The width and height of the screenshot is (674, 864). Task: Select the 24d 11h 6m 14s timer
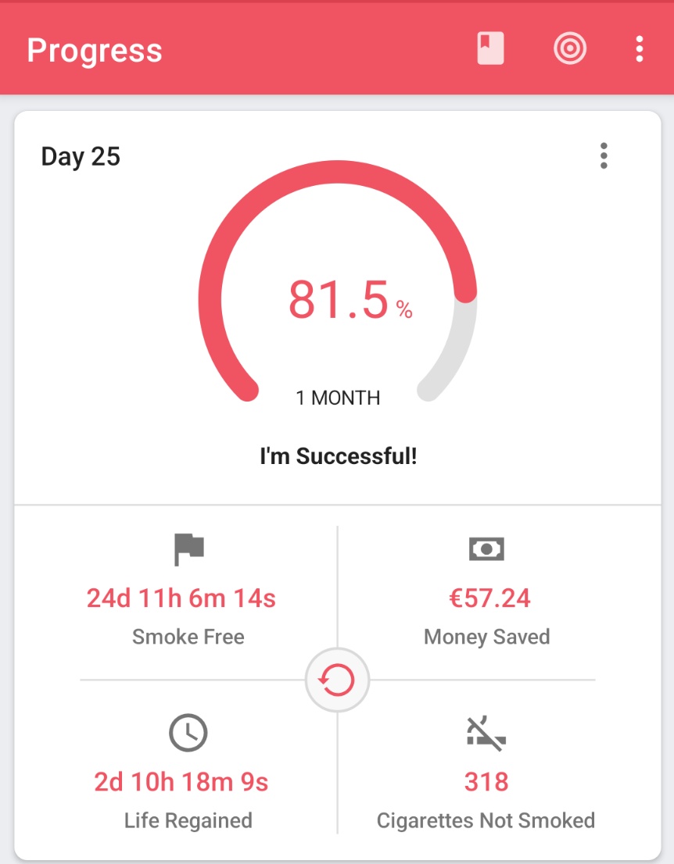[181, 598]
